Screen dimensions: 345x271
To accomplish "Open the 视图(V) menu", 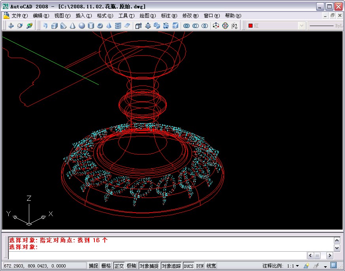I will click(62, 16).
